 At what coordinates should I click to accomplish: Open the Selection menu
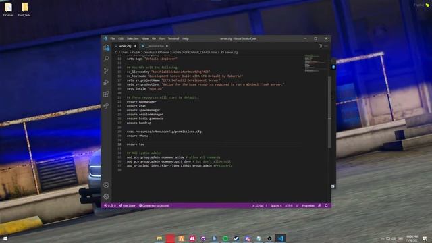click(133, 38)
